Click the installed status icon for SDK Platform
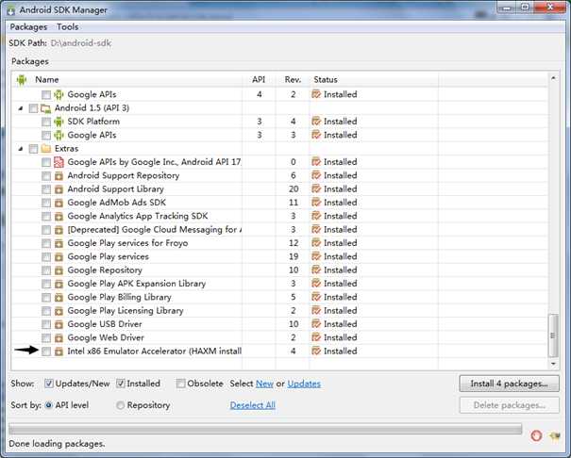Screen dimensions: 571x458 click(316, 122)
